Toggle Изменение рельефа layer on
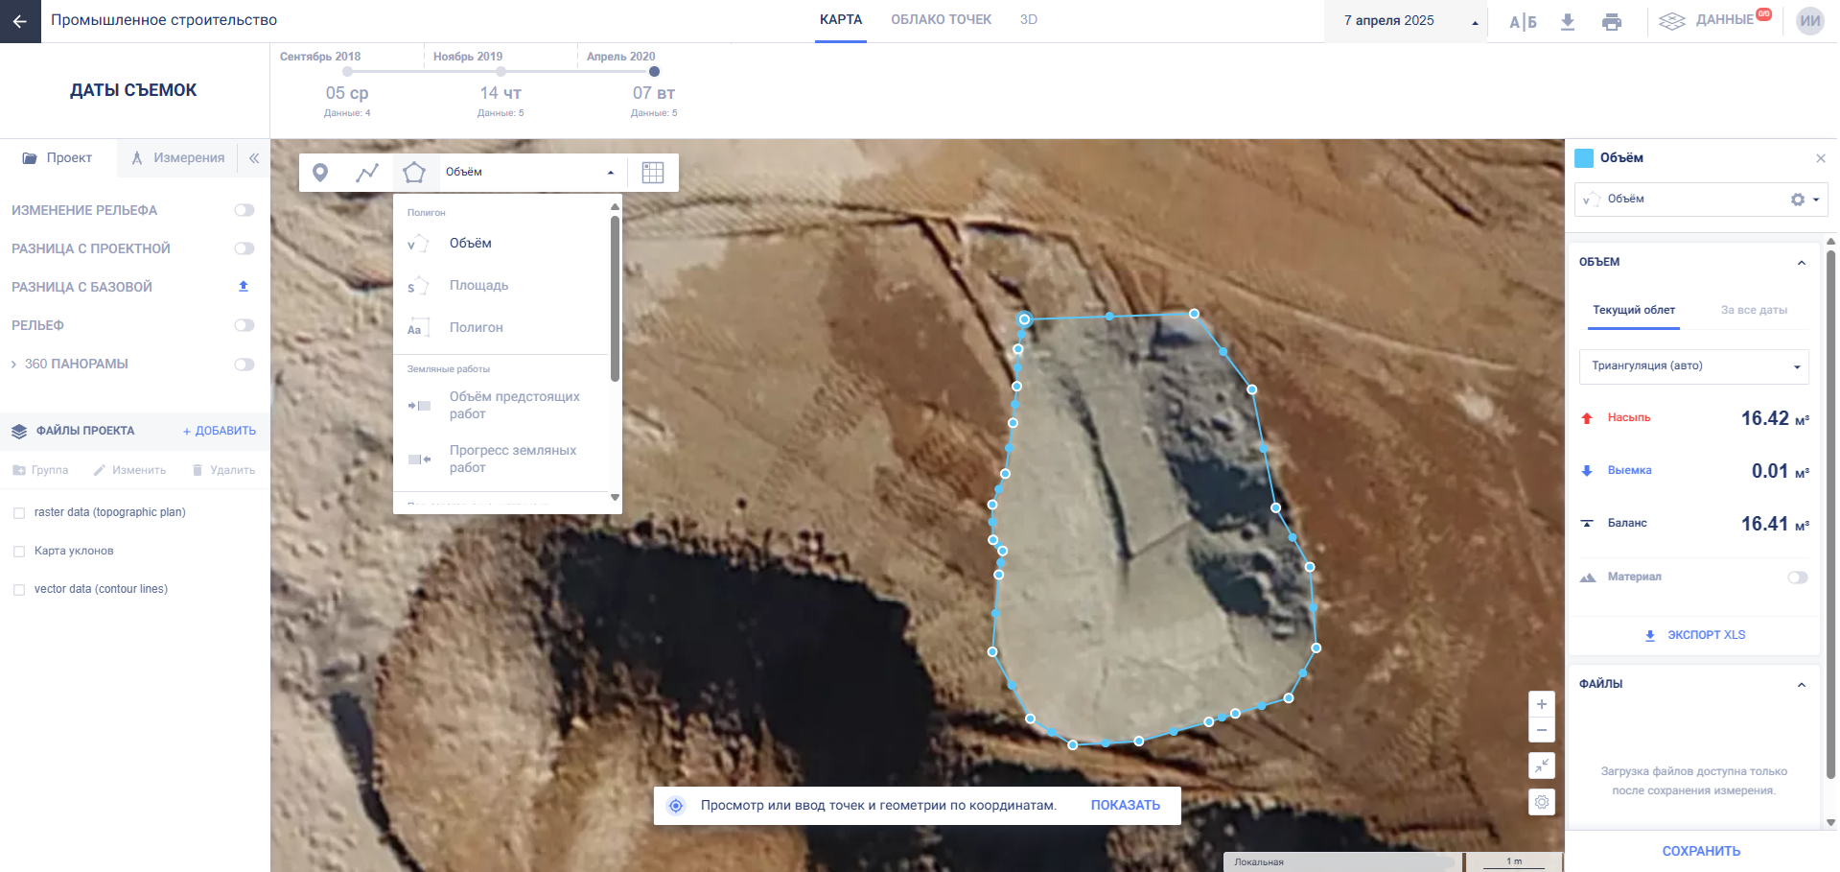Viewport: 1840px width, 872px height. (x=245, y=210)
